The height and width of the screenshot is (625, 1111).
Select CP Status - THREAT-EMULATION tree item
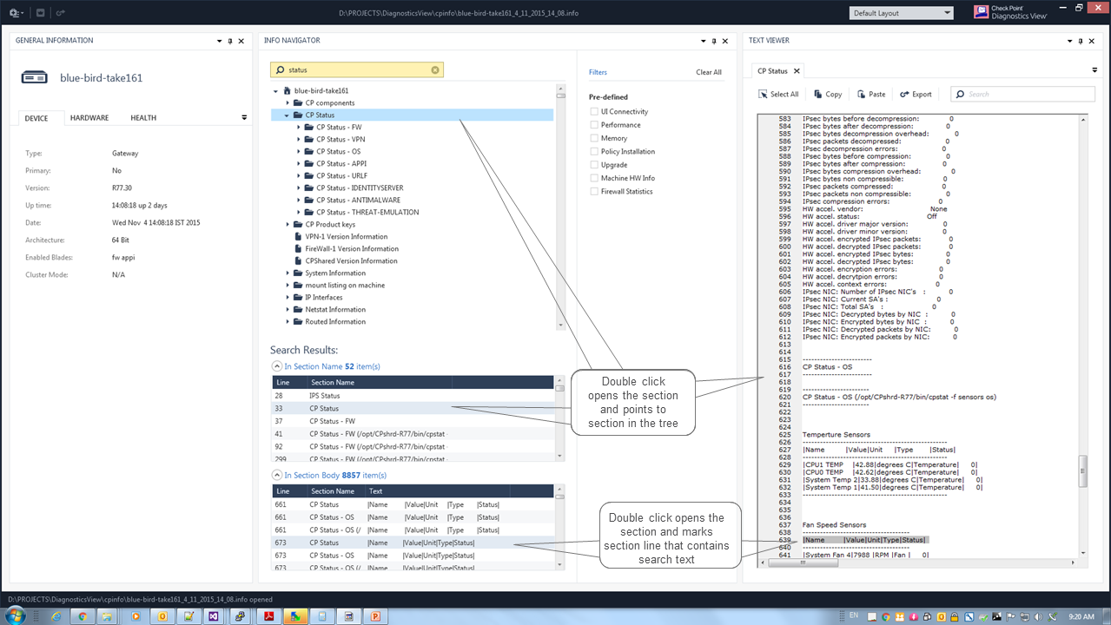click(x=367, y=212)
